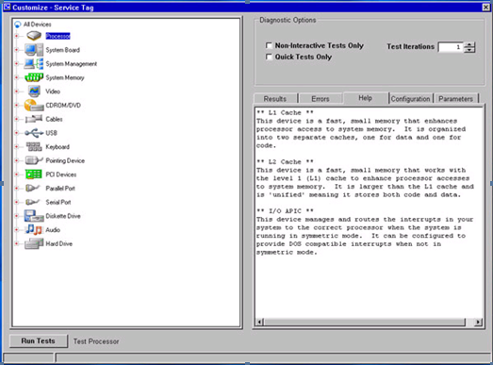The image size is (493, 365).
Task: Enable Quick Tests Only checkbox
Action: (x=269, y=57)
